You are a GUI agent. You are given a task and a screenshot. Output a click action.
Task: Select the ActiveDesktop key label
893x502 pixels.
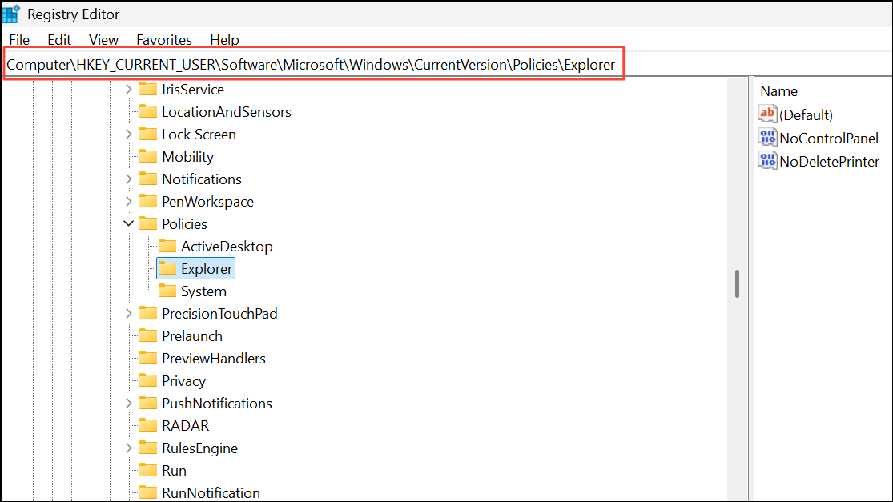[227, 247]
